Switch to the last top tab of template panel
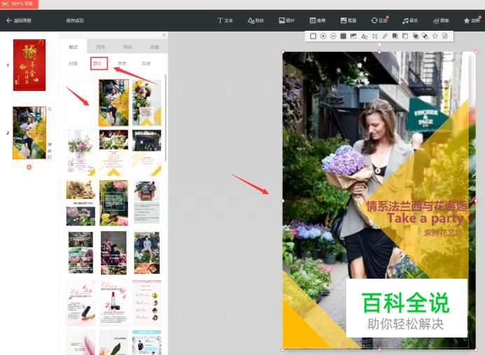The image size is (485, 355). 154,47
